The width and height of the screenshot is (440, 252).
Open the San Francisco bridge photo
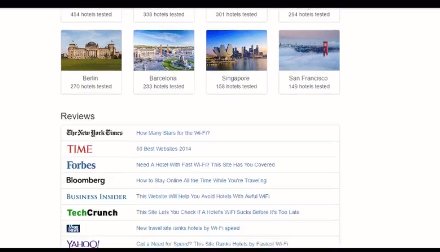309,50
